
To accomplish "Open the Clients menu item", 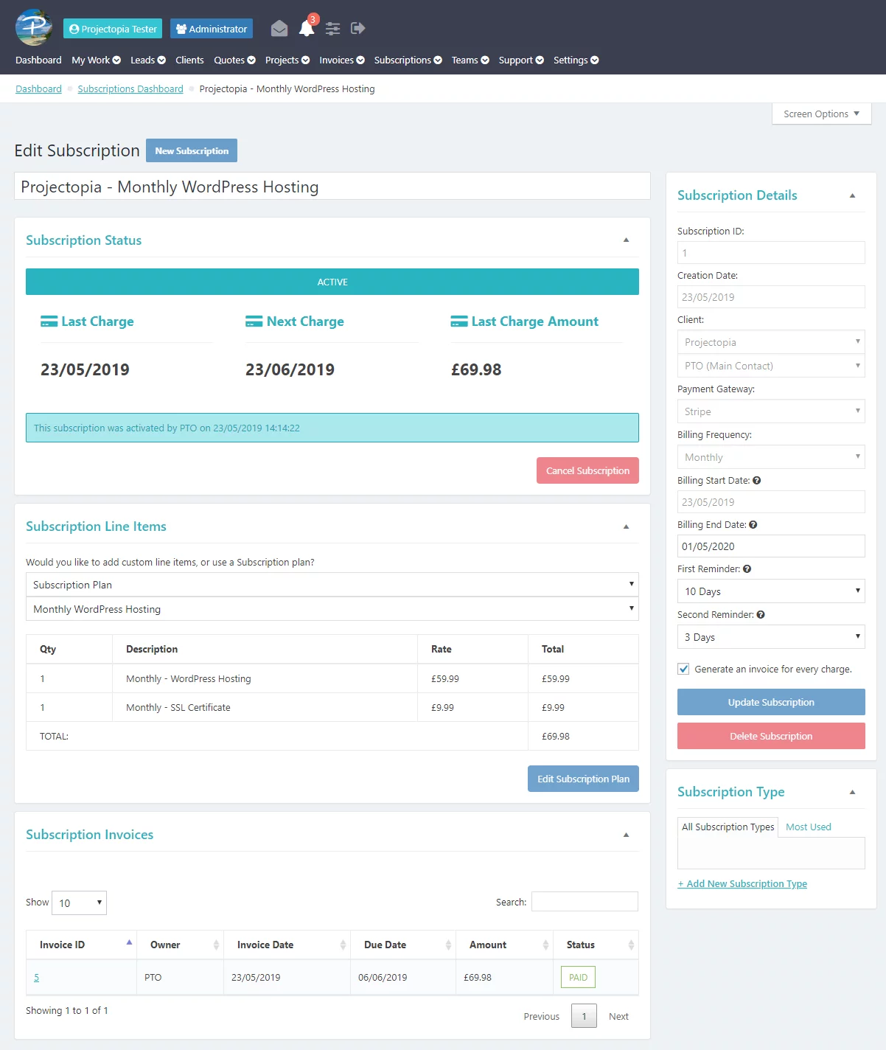I will (189, 60).
